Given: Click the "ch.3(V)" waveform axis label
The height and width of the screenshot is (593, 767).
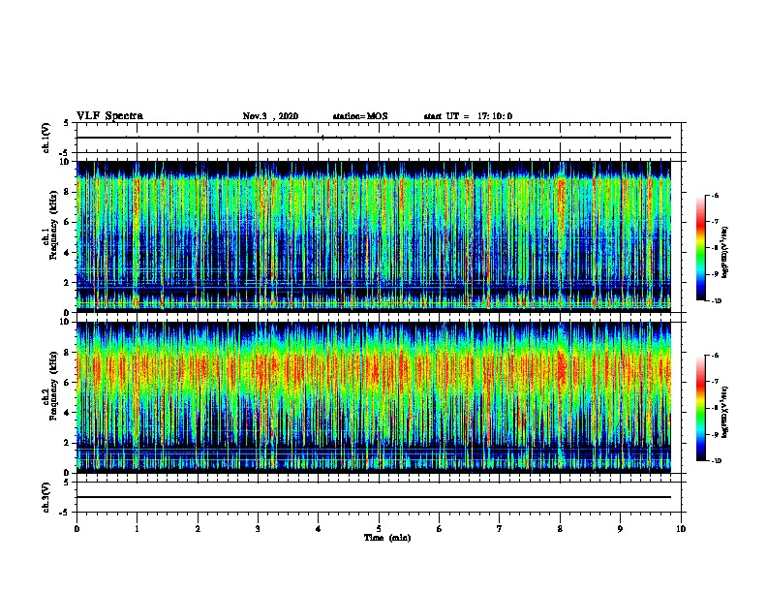Looking at the screenshot, I should point(46,497).
